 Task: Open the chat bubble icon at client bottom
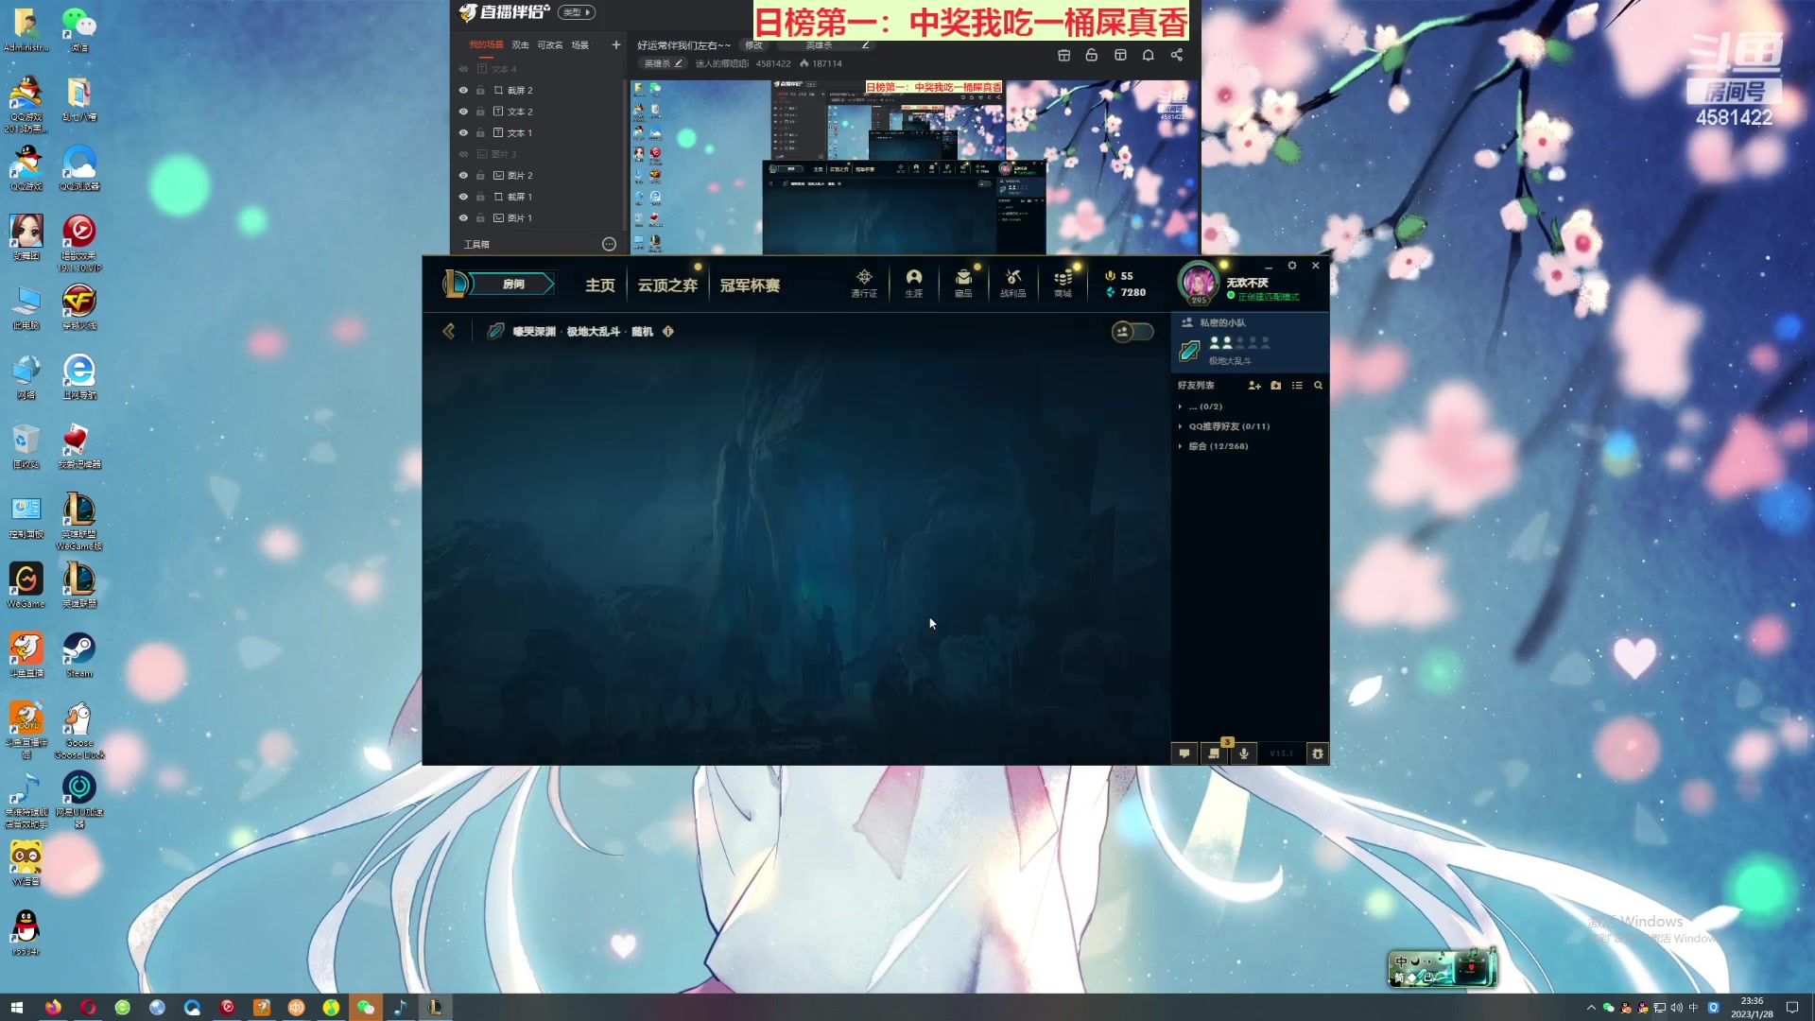1184,753
